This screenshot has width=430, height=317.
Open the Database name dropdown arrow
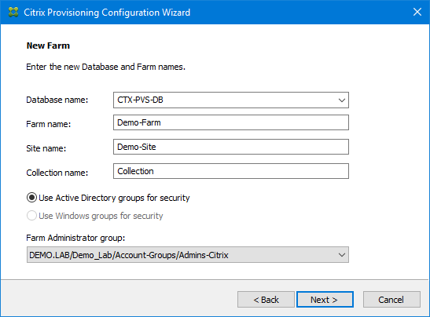341,100
